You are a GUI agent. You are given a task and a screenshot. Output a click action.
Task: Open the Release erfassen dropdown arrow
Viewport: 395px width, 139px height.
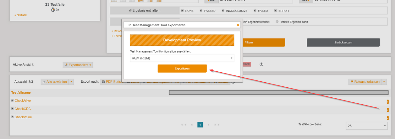click(384, 82)
